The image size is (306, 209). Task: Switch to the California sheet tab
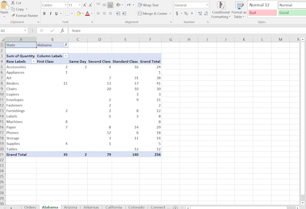pyautogui.click(x=113, y=207)
